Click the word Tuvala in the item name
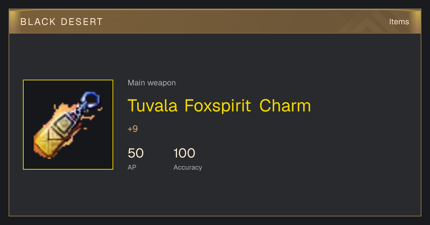Image resolution: width=430 pixels, height=225 pixels. coord(153,106)
